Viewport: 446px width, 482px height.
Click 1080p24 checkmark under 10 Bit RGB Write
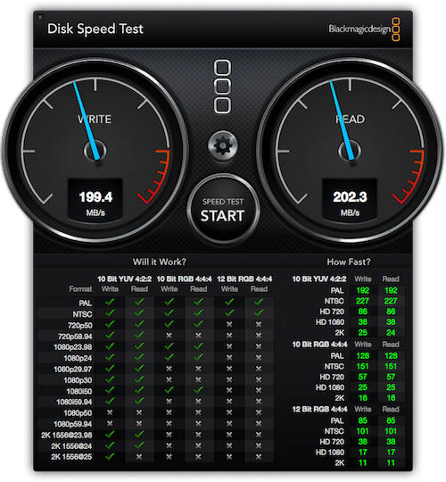(x=169, y=357)
